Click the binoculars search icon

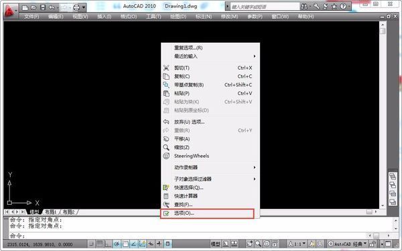pyautogui.click(x=304, y=7)
